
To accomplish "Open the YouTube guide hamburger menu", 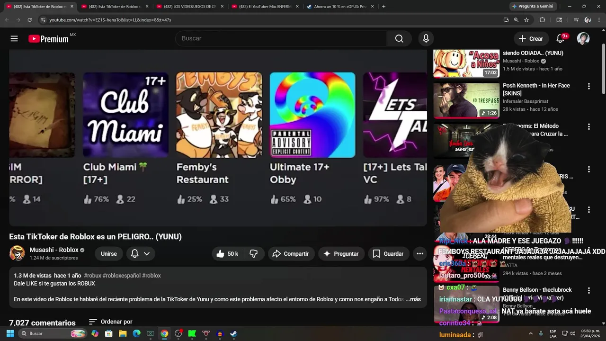I will [x=14, y=39].
